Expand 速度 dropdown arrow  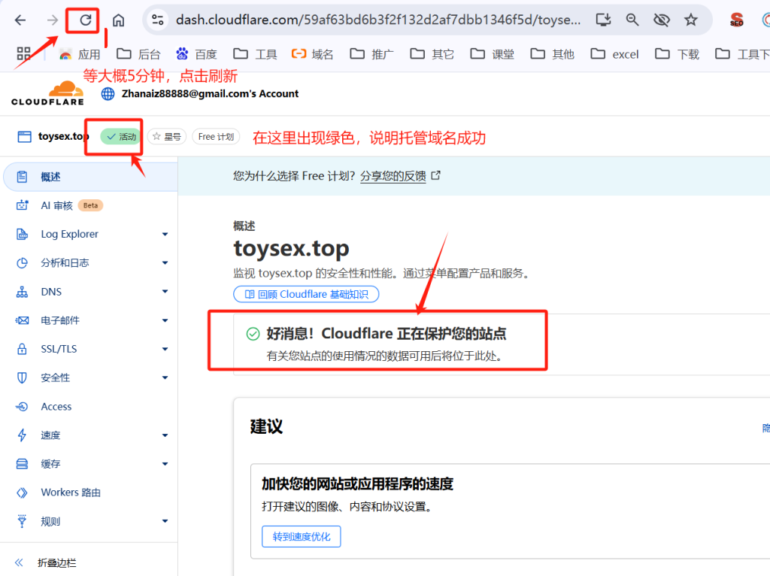point(165,435)
